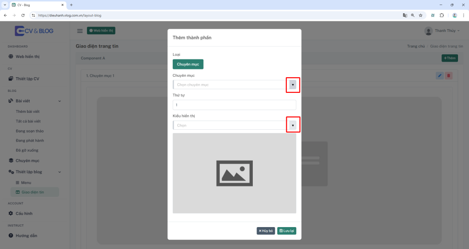The image size is (469, 249).
Task: Click the 1. Chuyên mục 1 component title
Action: tap(100, 76)
